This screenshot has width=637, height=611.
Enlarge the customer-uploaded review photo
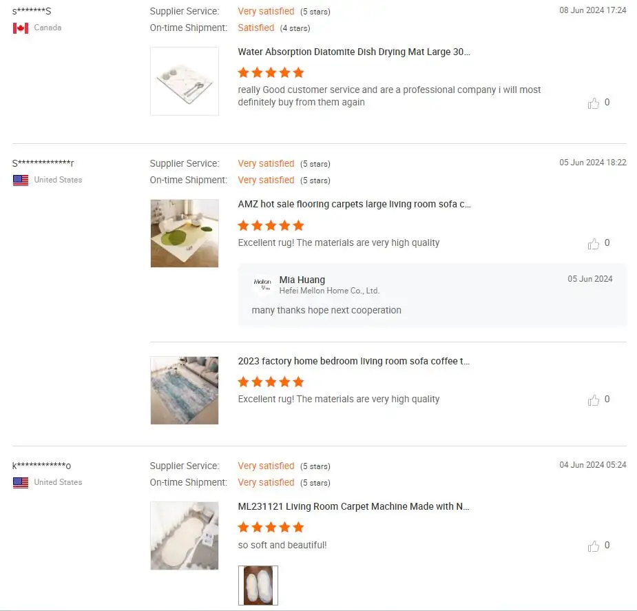click(258, 586)
